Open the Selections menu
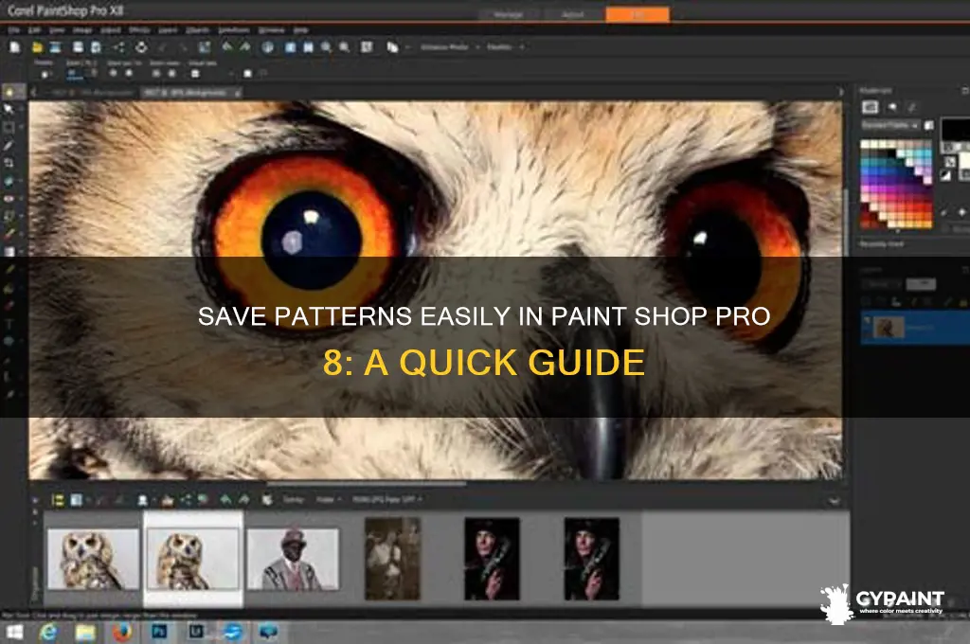Screen dimensions: 970x644 pyautogui.click(x=233, y=29)
